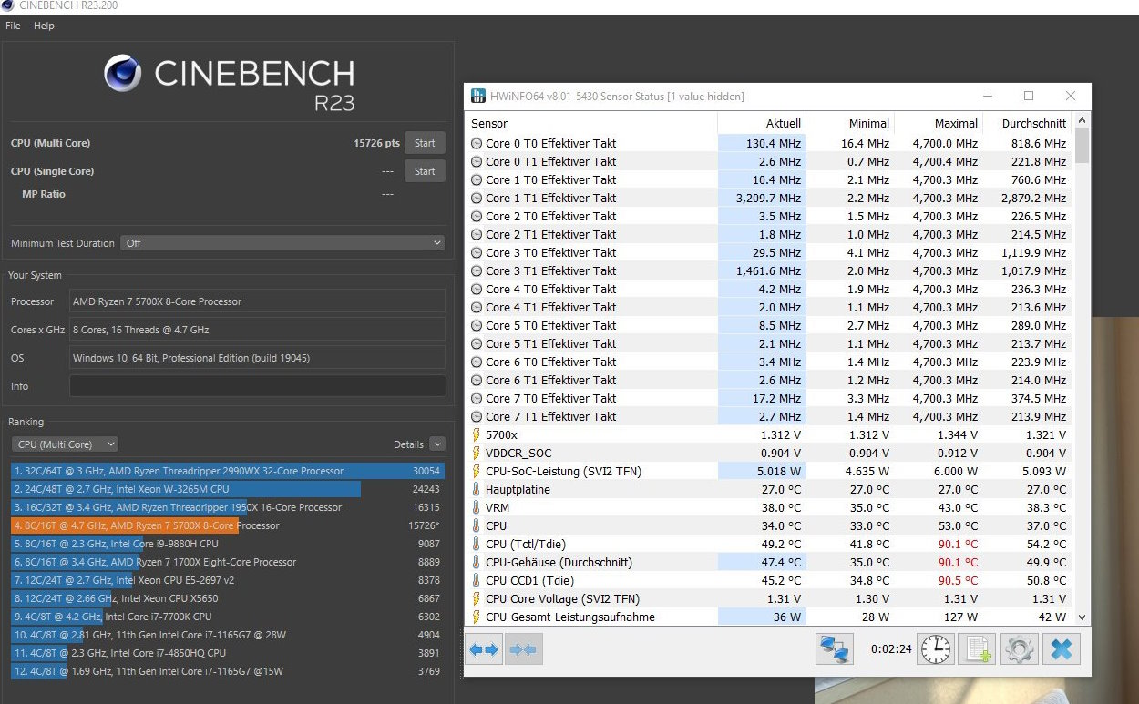Viewport: 1139px width, 704px height.
Task: Select the Core 2 T0 Effektiver Takt row
Action: pos(768,216)
